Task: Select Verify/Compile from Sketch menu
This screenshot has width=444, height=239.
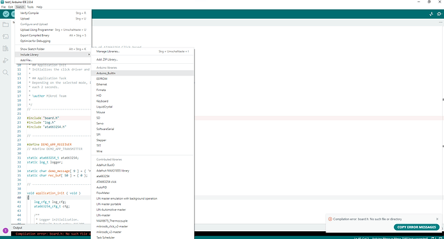Action: (x=53, y=13)
